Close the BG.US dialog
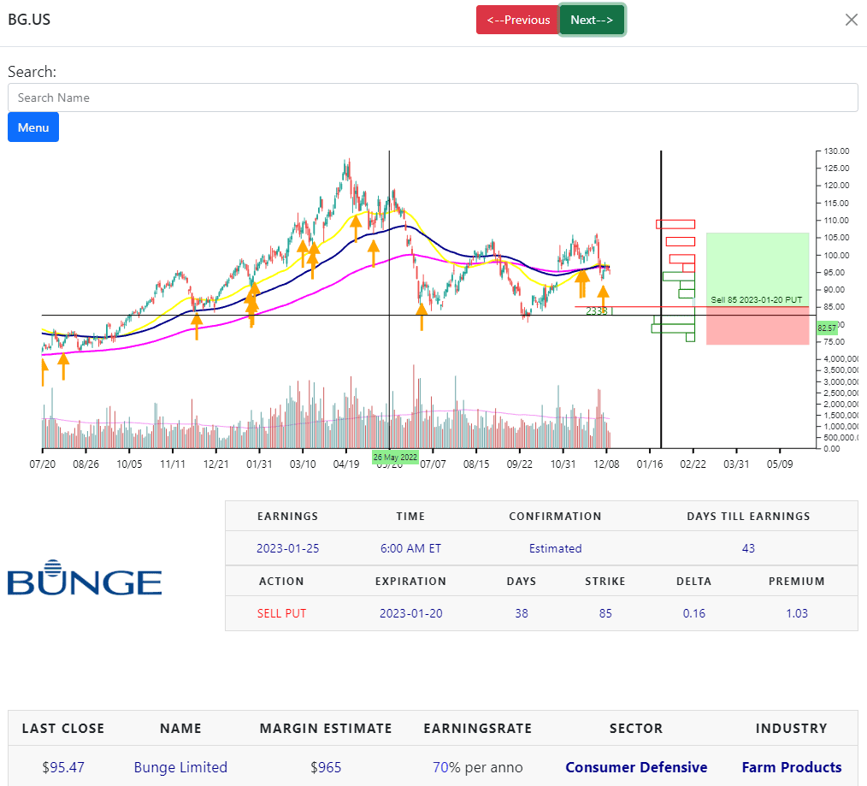Image resolution: width=867 pixels, height=786 pixels. pos(851,20)
